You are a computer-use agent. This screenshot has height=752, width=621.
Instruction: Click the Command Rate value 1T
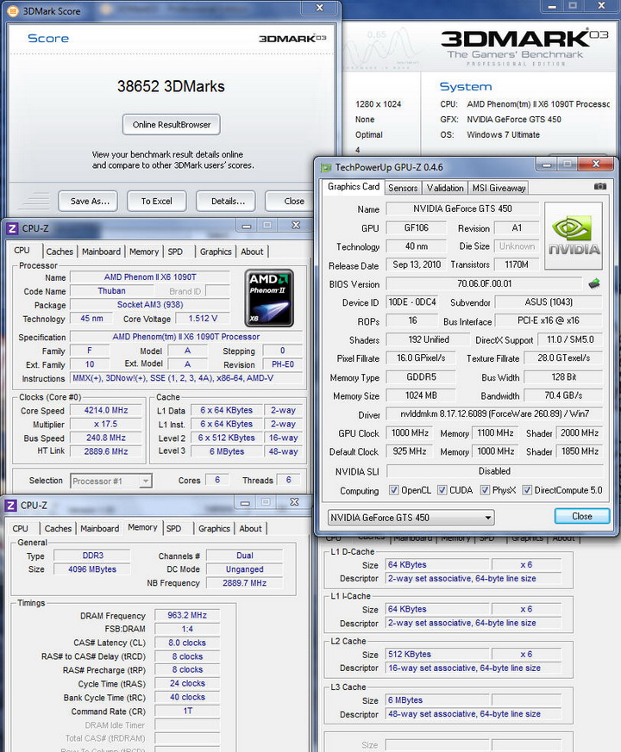(x=187, y=711)
